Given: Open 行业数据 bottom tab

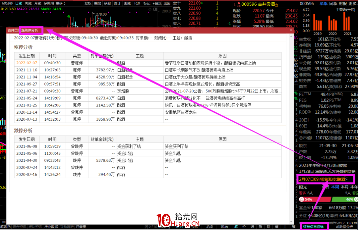Looking at the screenshot, I should tap(51, 227).
